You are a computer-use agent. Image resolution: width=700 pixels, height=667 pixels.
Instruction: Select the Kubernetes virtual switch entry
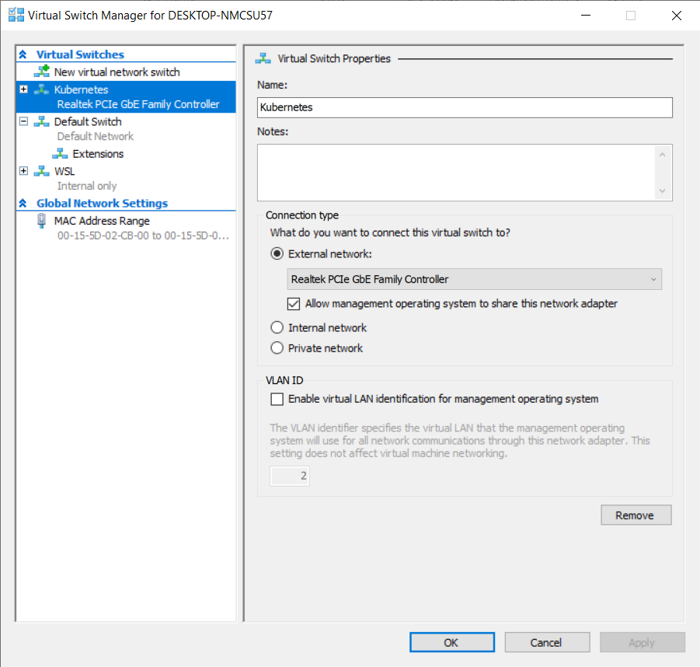[x=82, y=89]
